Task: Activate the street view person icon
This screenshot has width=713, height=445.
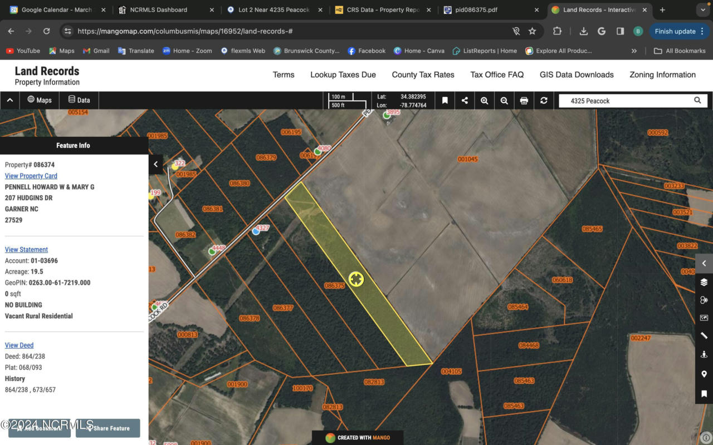Action: pos(704,354)
